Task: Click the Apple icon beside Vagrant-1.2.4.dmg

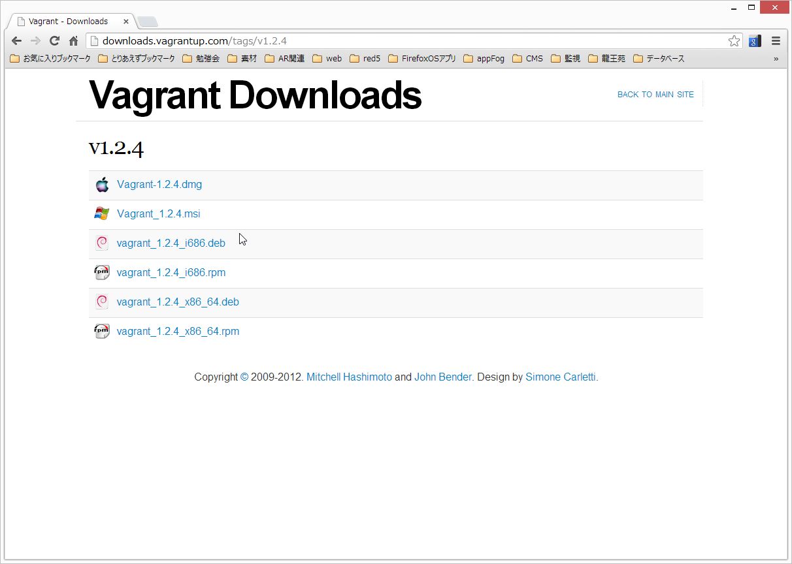Action: pos(102,185)
